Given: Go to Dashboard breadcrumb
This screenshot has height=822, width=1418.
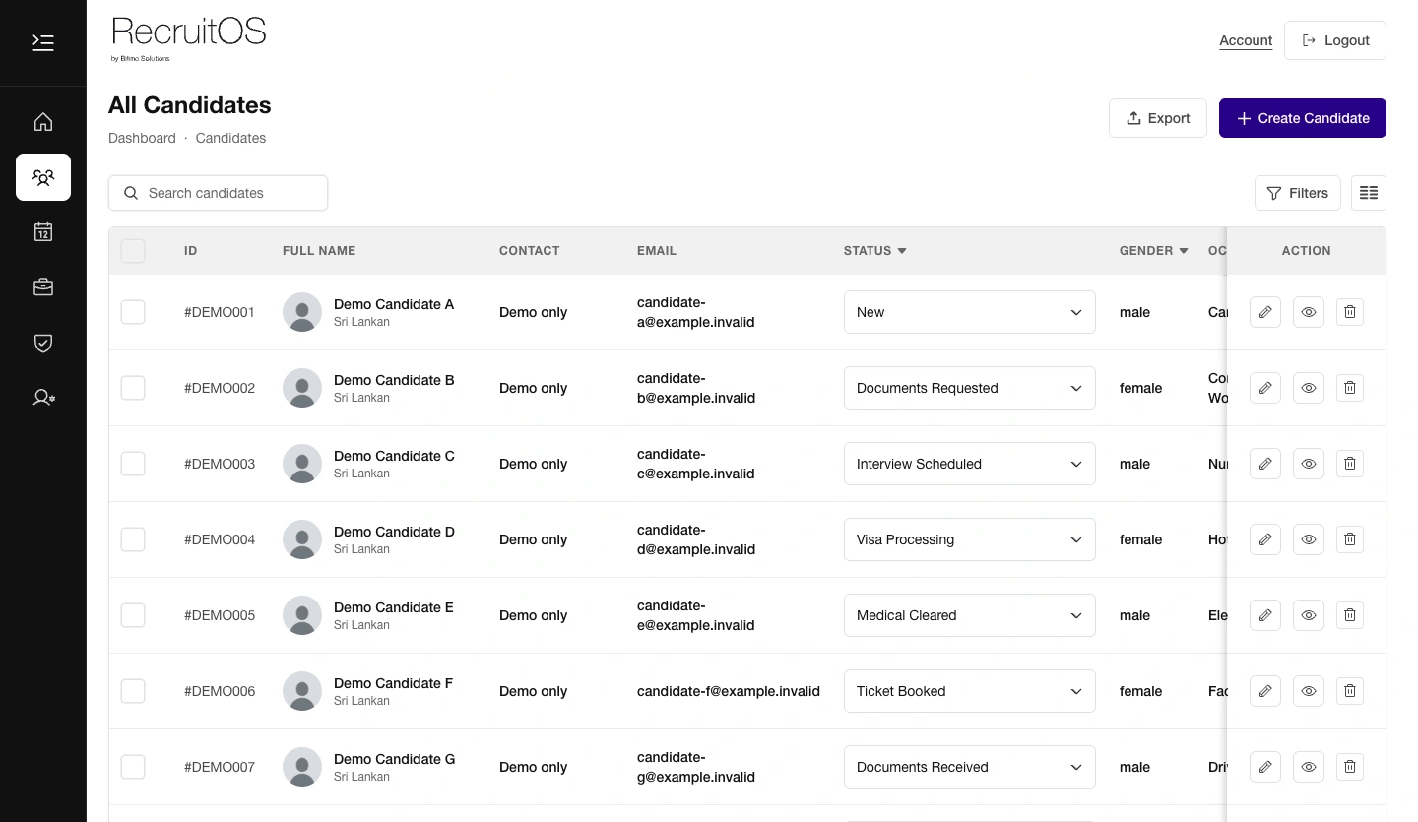Looking at the screenshot, I should (x=142, y=138).
